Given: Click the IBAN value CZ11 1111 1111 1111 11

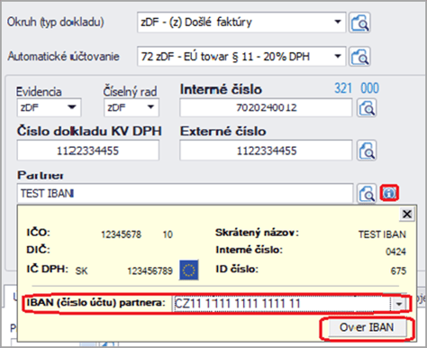Looking at the screenshot, I should coord(237,304).
